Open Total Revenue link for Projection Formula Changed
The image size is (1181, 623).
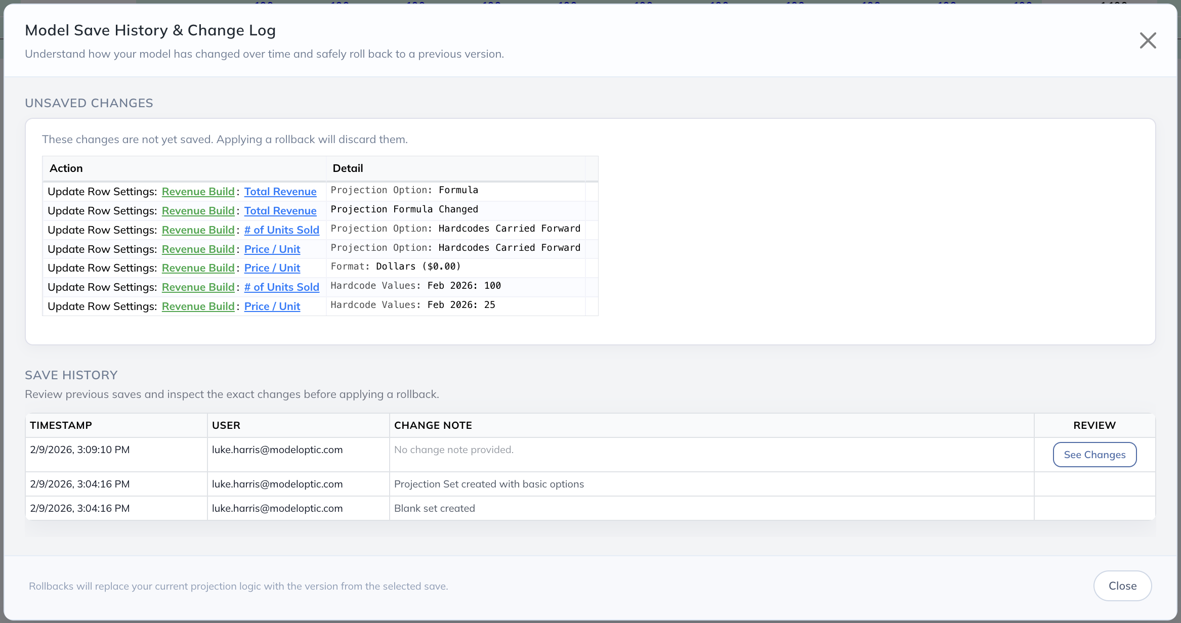point(280,211)
